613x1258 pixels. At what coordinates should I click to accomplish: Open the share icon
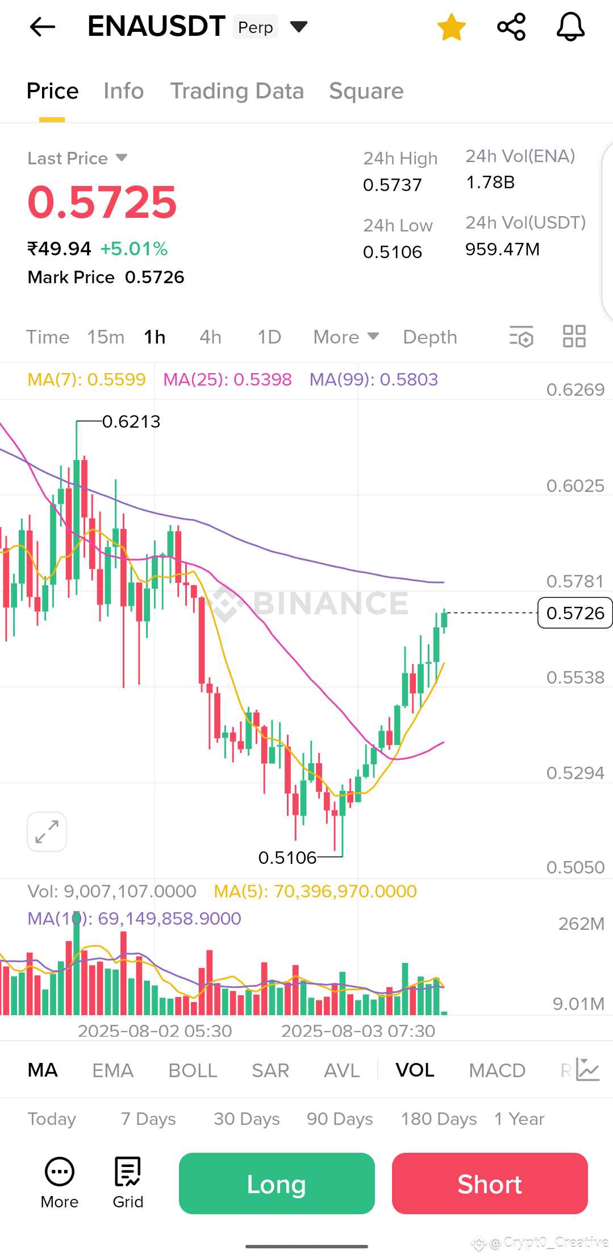(x=511, y=27)
